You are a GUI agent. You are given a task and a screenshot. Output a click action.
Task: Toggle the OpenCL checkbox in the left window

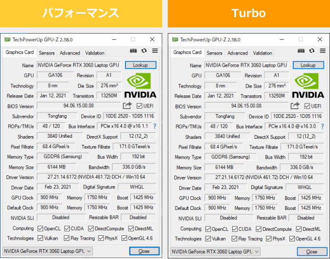coord(40,229)
